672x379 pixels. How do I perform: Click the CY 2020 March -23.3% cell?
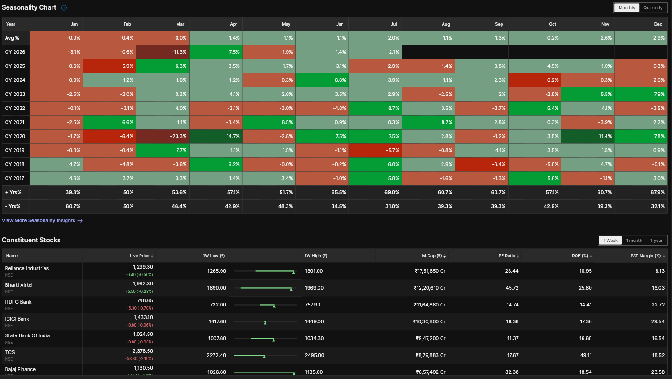coord(163,136)
